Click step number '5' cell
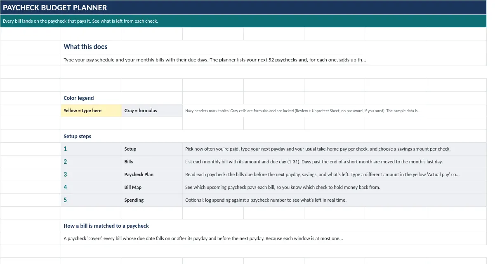The height and width of the screenshot is (264, 495). [91, 200]
